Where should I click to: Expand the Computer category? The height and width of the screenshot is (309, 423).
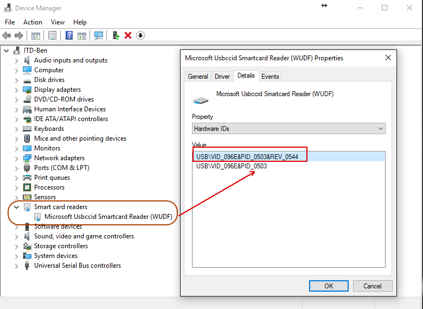16,70
